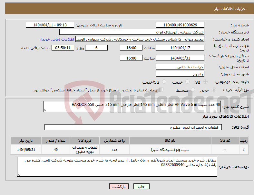The image size is (254, 195).
Task: Click the page title جزئیات اطلاعات نیاز
Action: coord(230,9)
